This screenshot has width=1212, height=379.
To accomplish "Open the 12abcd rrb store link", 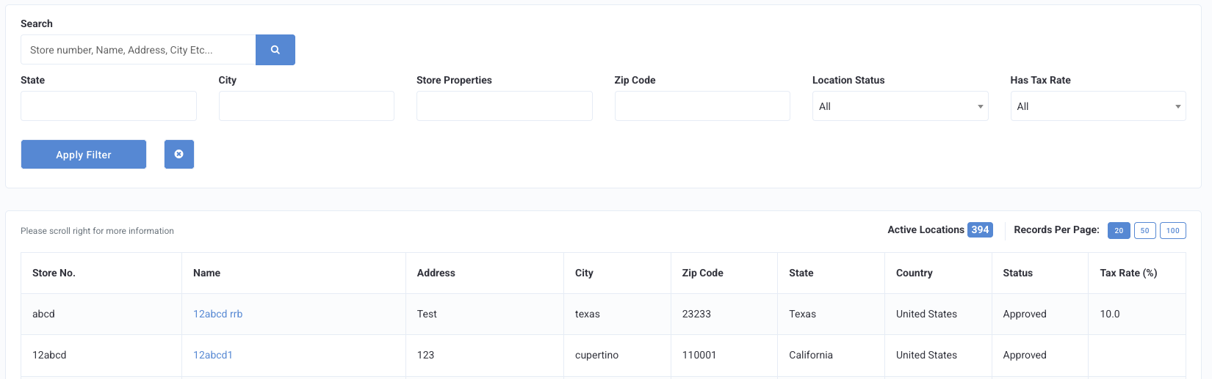I will 218,314.
